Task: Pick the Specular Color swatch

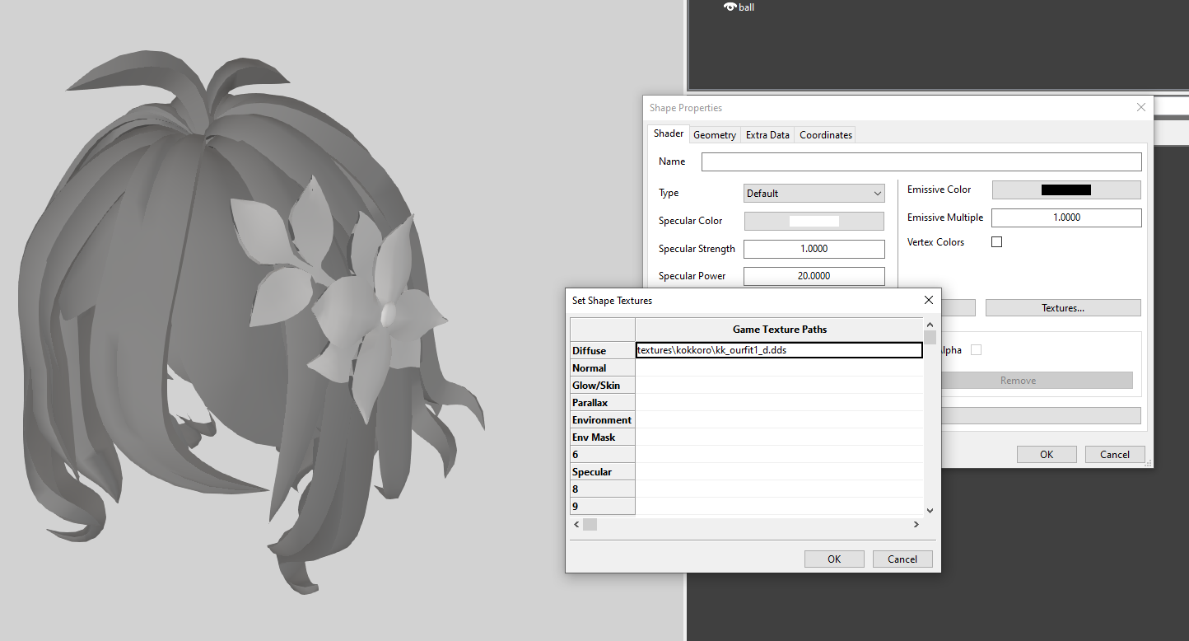Action: [x=814, y=221]
